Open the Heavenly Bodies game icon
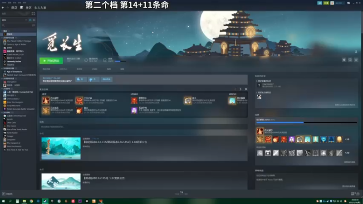The width and height of the screenshot is (363, 204). pos(5,62)
